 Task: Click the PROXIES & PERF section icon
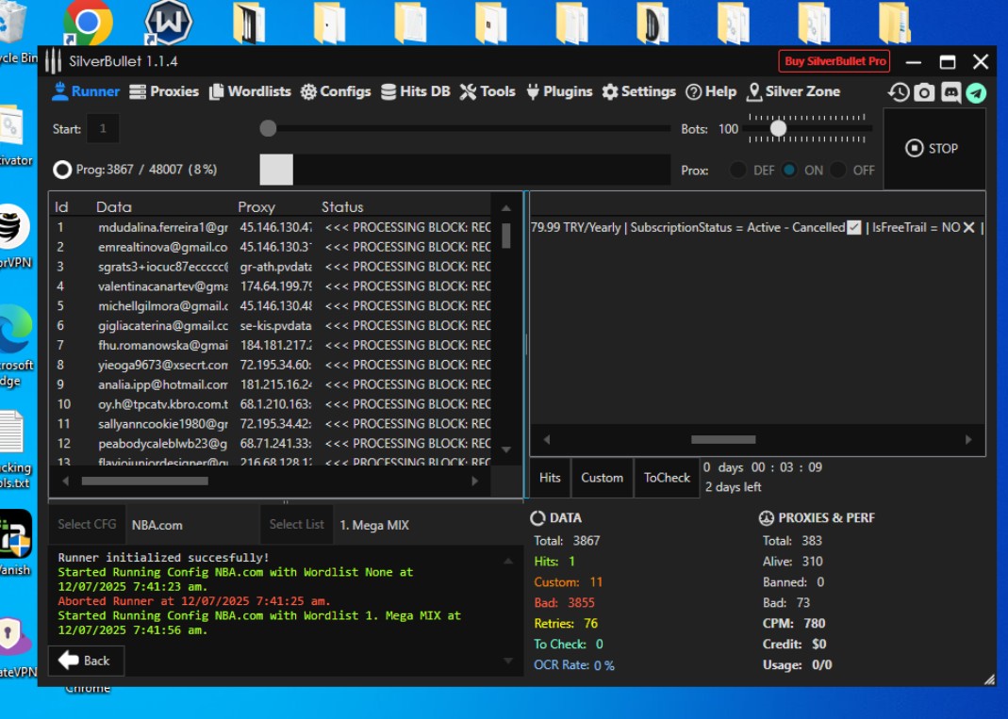pos(767,518)
